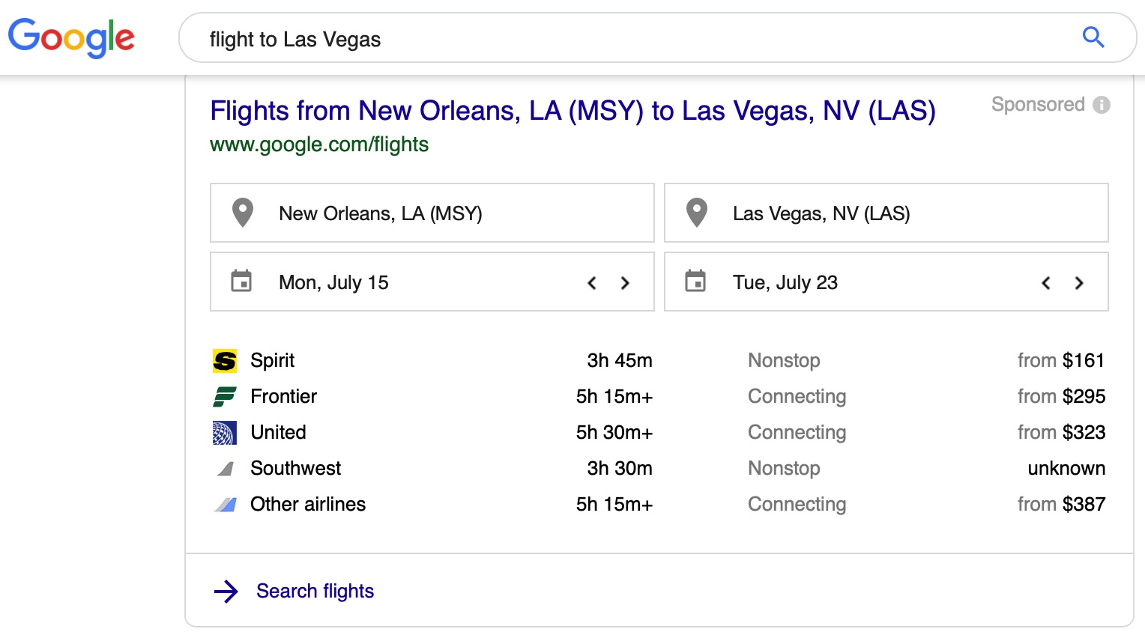This screenshot has width=1145, height=635.
Task: Click the Search flights link
Action: (x=315, y=591)
